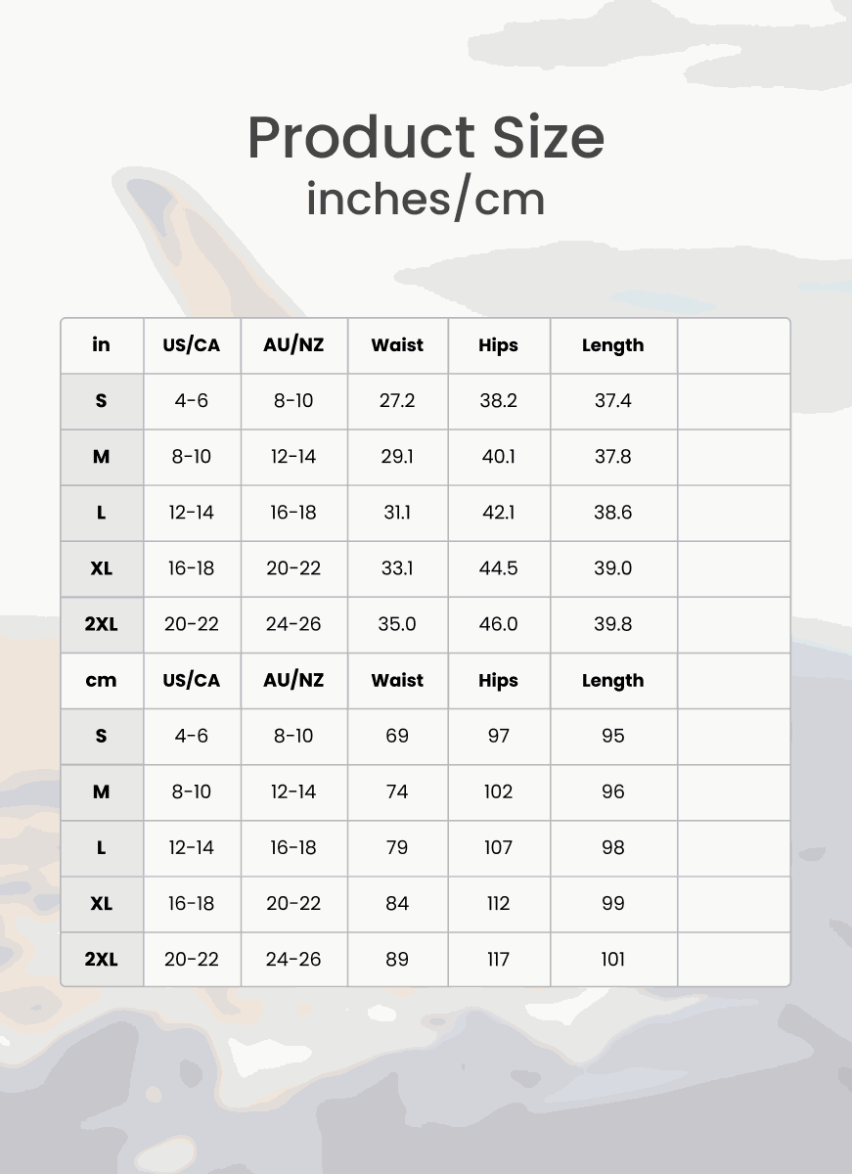This screenshot has height=1174, width=852.
Task: Select the 37.8 length value cell
Action: click(x=613, y=457)
